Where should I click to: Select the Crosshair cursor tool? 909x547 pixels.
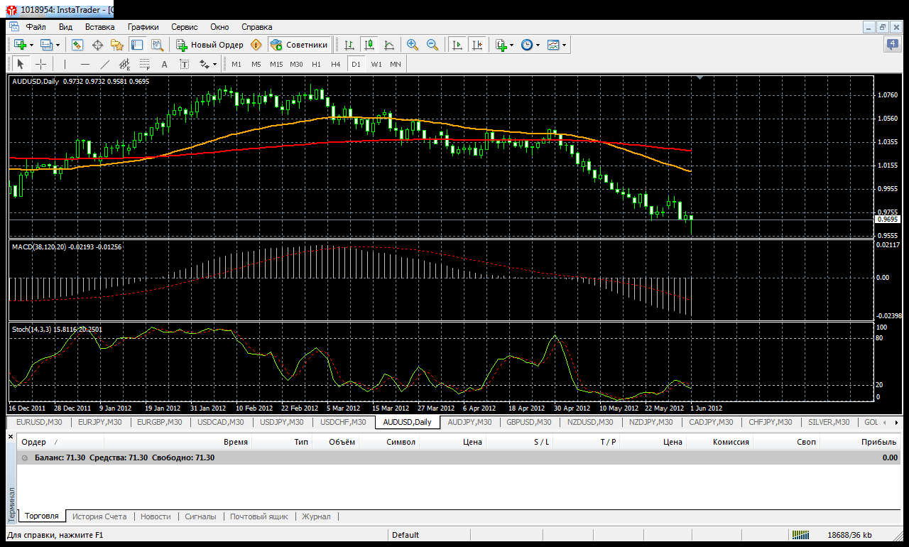[x=40, y=64]
